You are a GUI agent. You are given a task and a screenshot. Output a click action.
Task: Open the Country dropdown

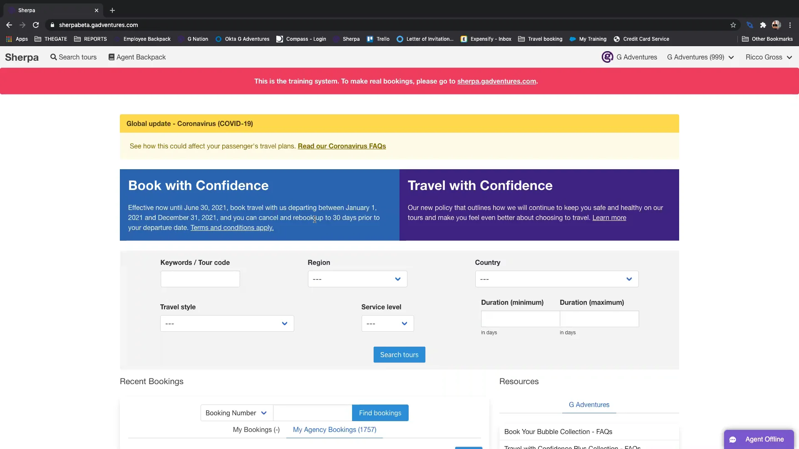(x=556, y=279)
